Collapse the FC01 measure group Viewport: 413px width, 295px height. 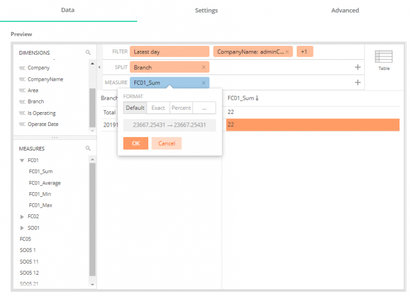[22, 160]
